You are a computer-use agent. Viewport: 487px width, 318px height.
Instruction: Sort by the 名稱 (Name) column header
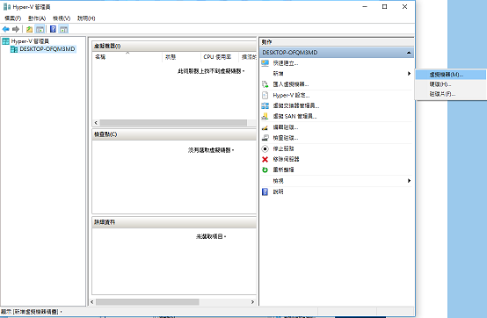pos(127,57)
